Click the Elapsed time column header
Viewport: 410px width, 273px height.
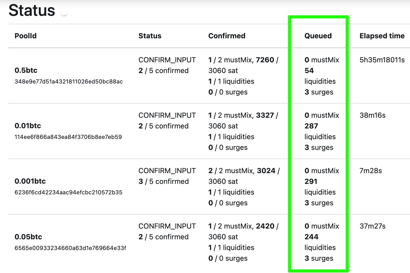(x=382, y=36)
